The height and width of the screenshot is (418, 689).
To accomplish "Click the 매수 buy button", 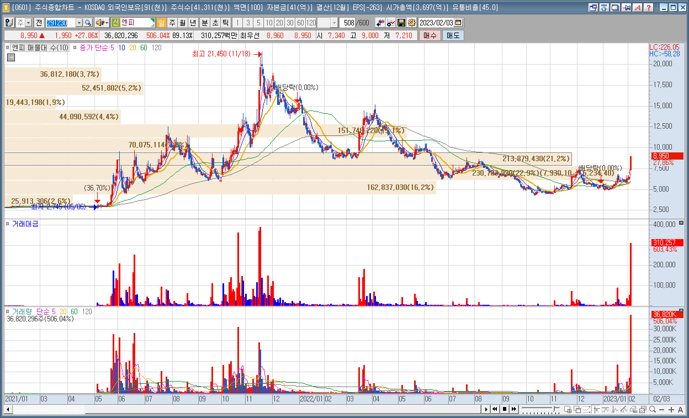I will click(430, 35).
